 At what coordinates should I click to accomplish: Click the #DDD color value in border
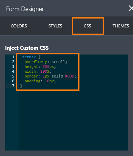tap(70, 76)
